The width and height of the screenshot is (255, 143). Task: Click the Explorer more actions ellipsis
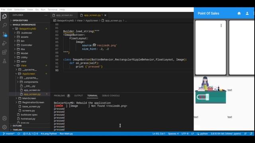pyautogui.click(x=46, y=15)
